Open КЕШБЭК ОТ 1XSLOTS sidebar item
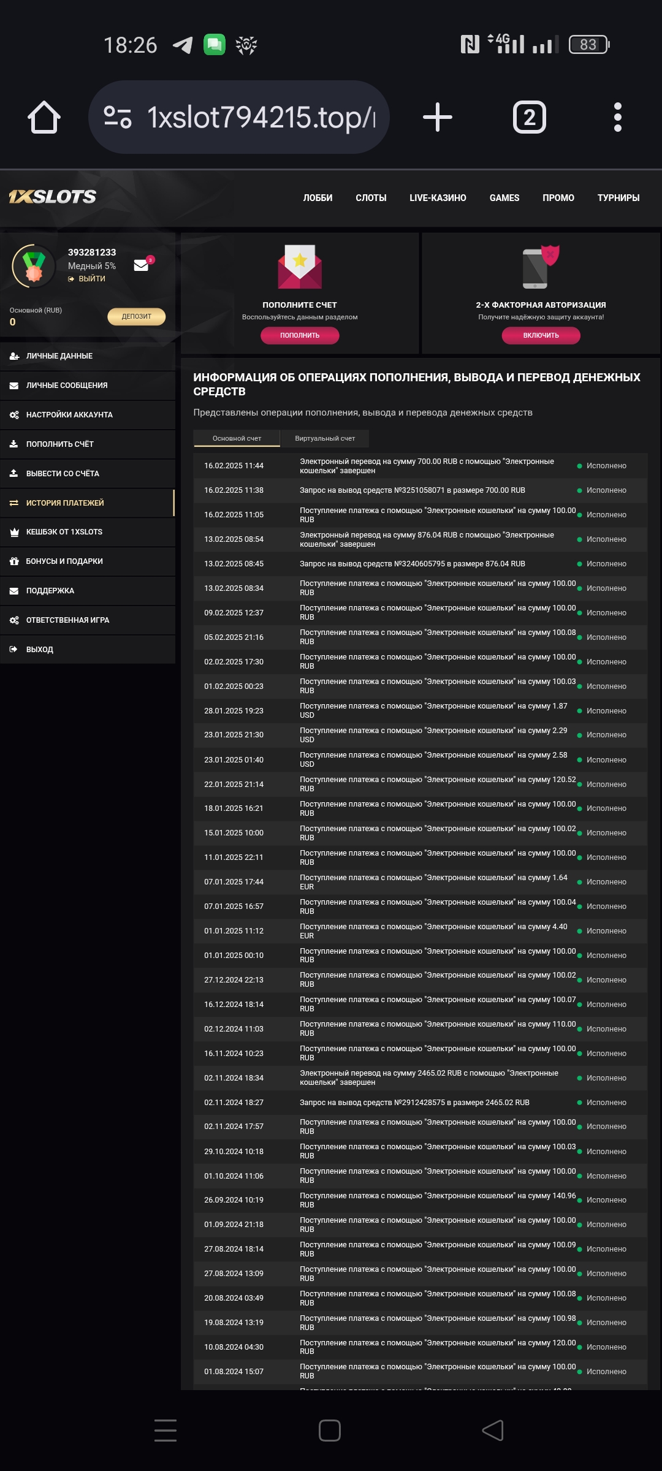This screenshot has width=662, height=1471. click(64, 532)
